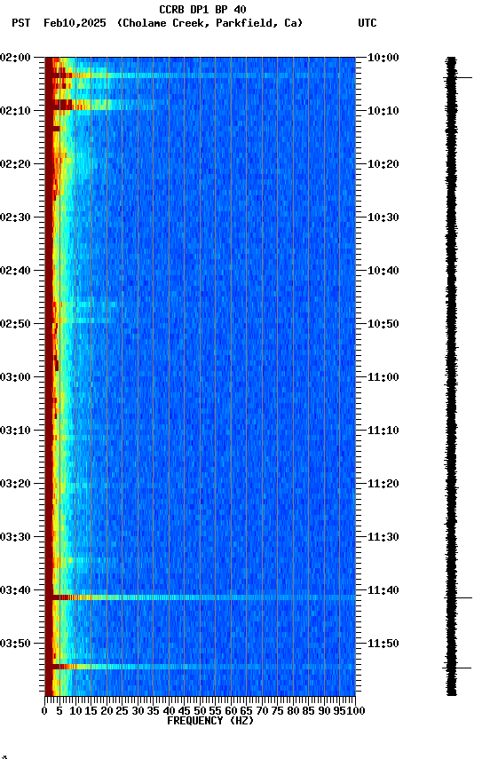Screen dimensions: 490x767
Task: Click the frequency axis label 100
Action: (356, 711)
